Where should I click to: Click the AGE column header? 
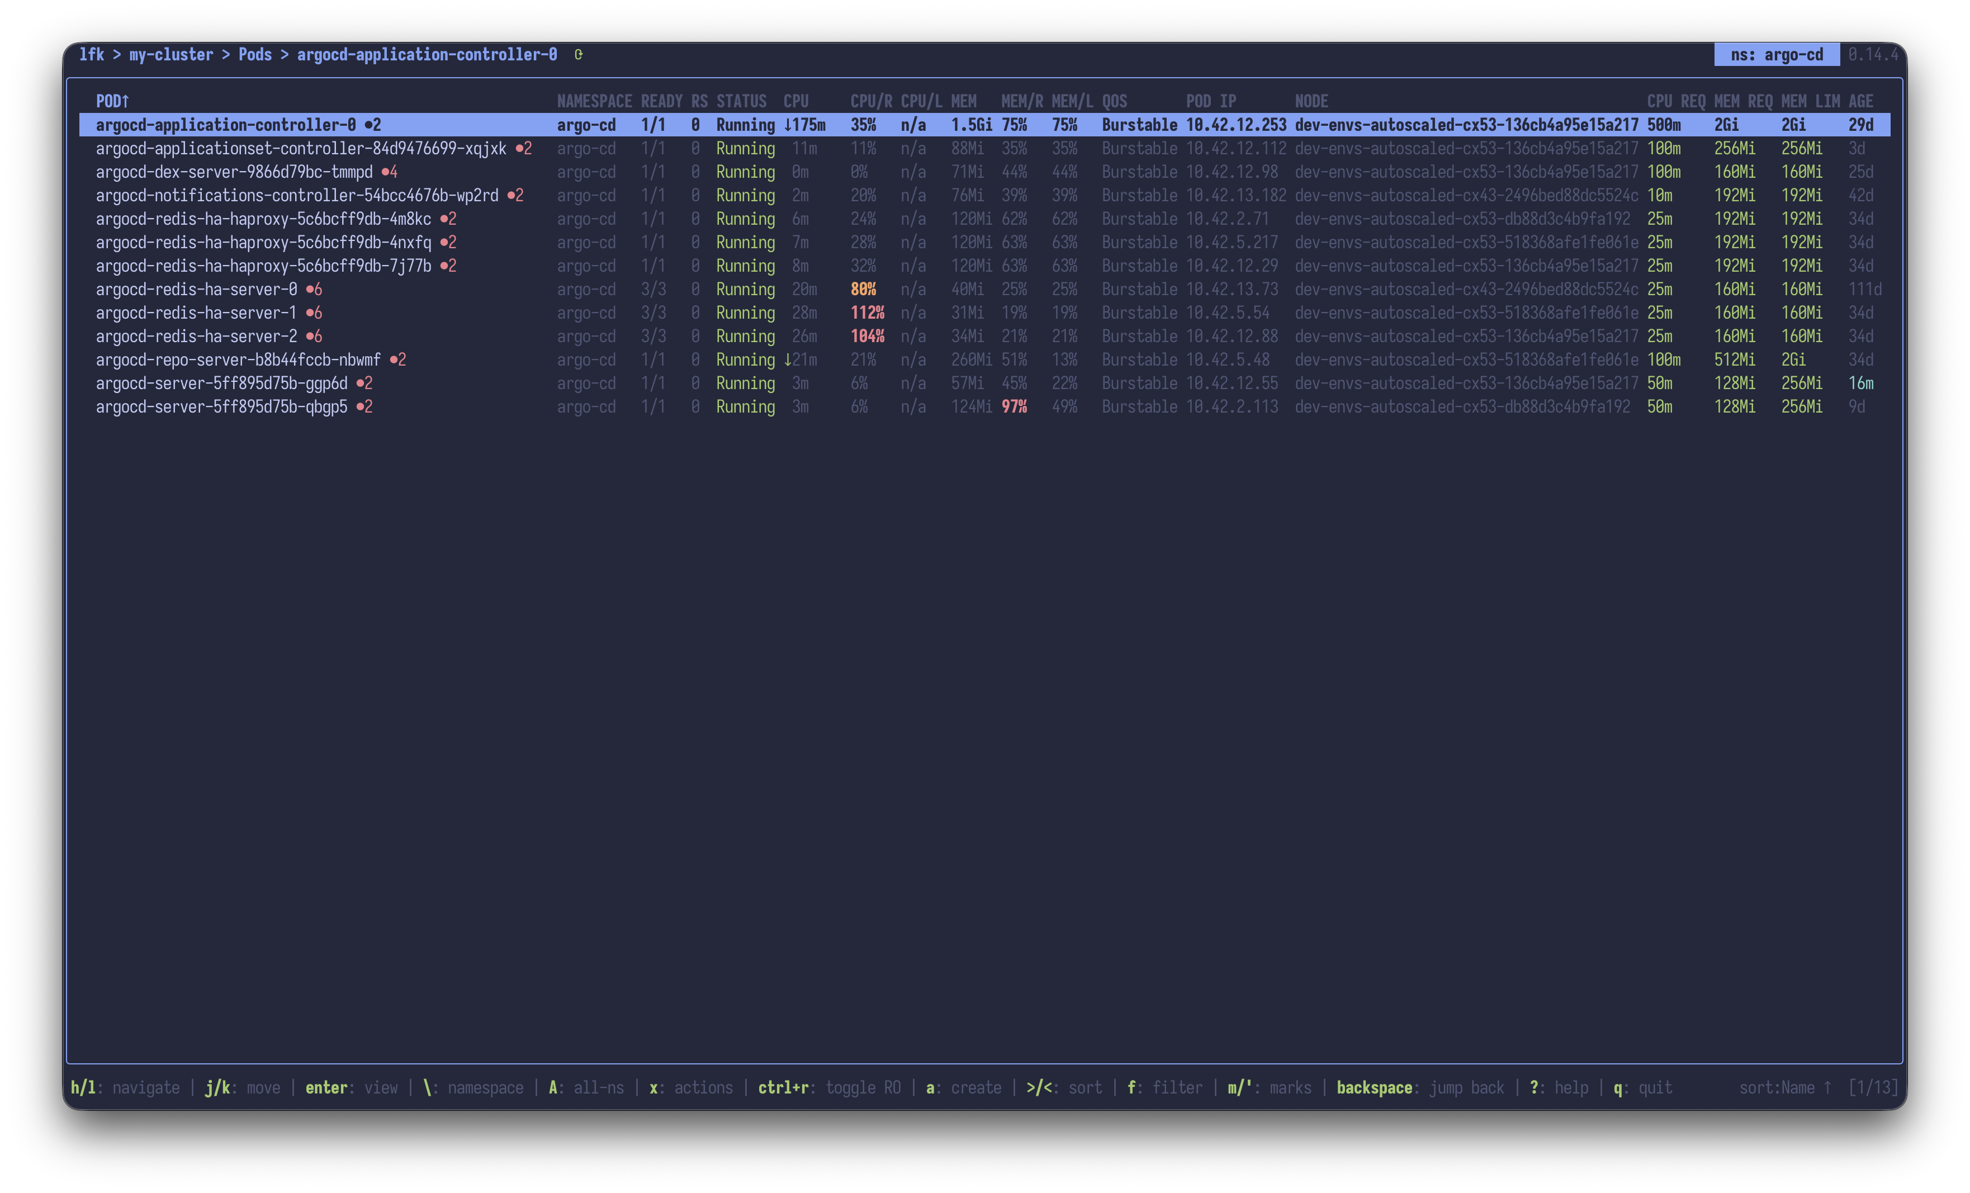(1860, 101)
